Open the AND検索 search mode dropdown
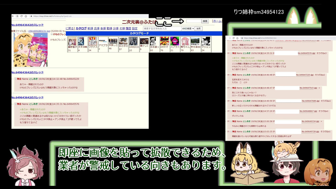The image size is (336, 189). 188,28
